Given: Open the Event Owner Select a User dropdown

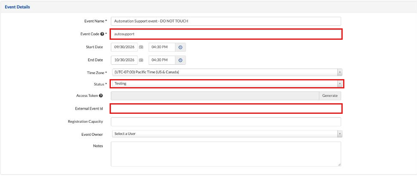Looking at the screenshot, I should pyautogui.click(x=227, y=134).
